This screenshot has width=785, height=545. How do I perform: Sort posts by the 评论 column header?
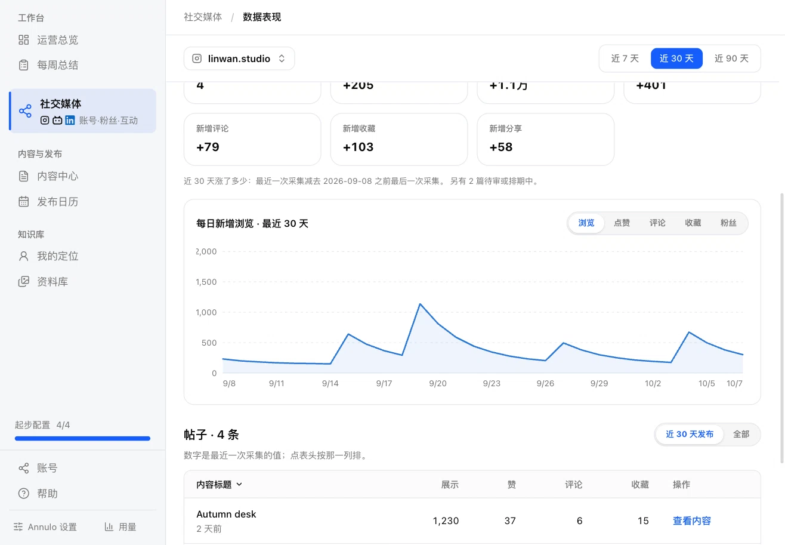click(x=573, y=485)
